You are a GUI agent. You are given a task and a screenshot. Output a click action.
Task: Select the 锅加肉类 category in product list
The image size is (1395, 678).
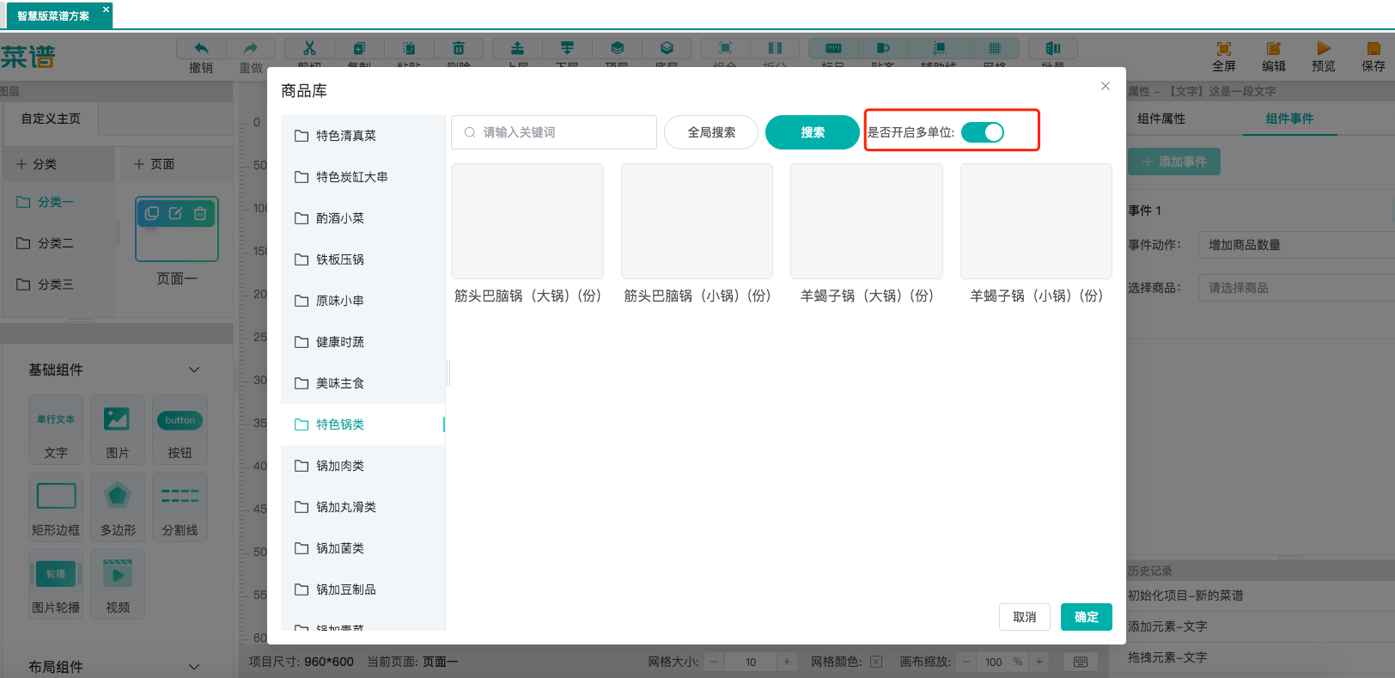[340, 466]
